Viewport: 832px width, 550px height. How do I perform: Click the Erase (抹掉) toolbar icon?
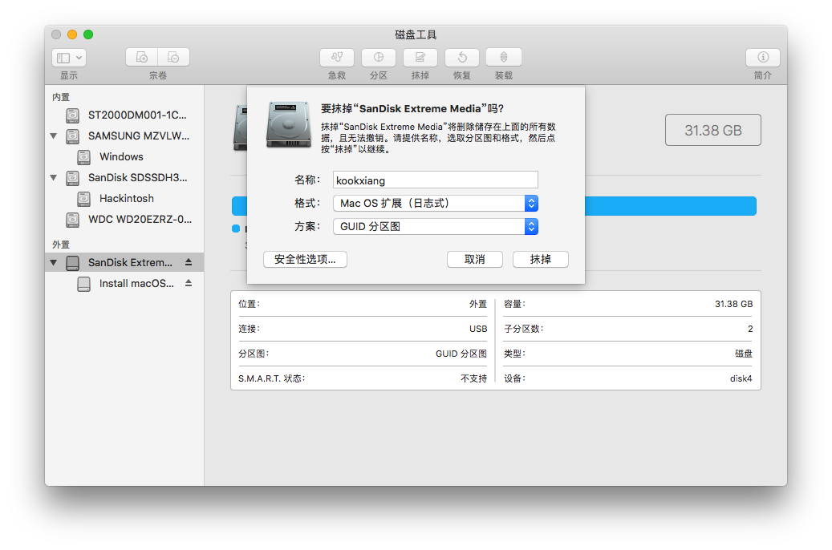pyautogui.click(x=420, y=58)
